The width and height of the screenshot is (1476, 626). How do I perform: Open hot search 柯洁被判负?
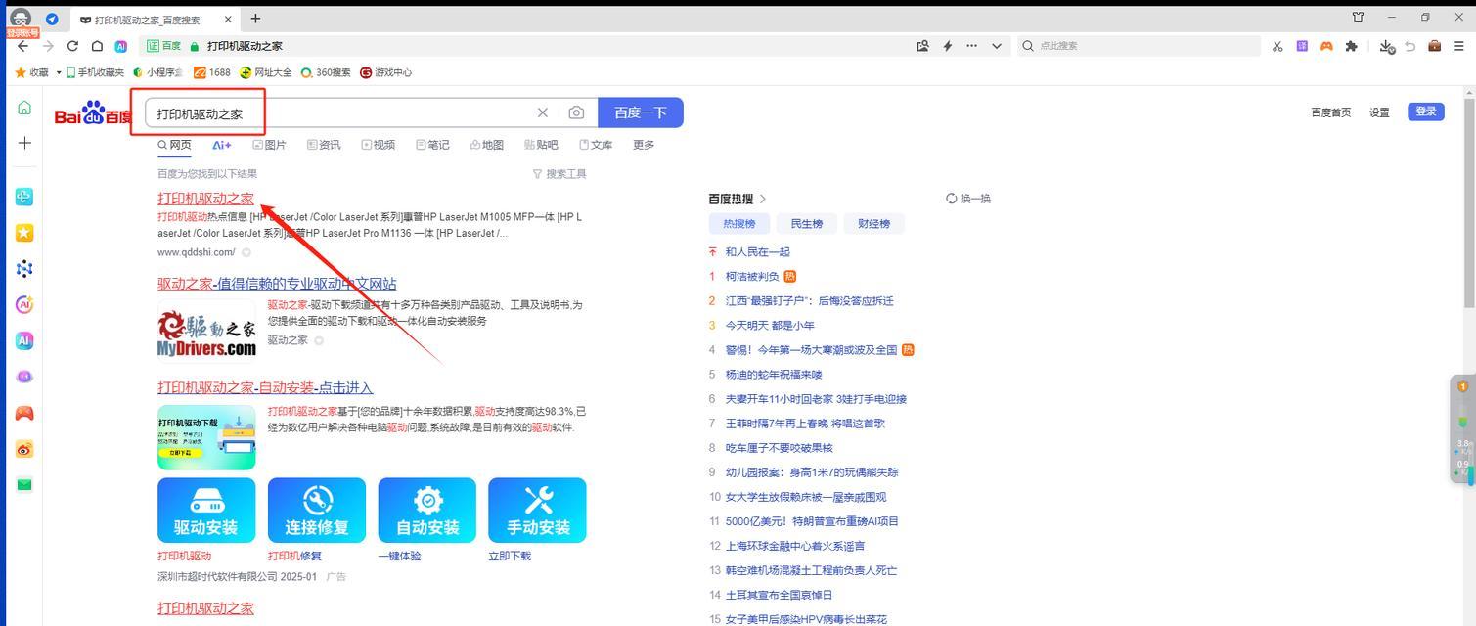[752, 277]
